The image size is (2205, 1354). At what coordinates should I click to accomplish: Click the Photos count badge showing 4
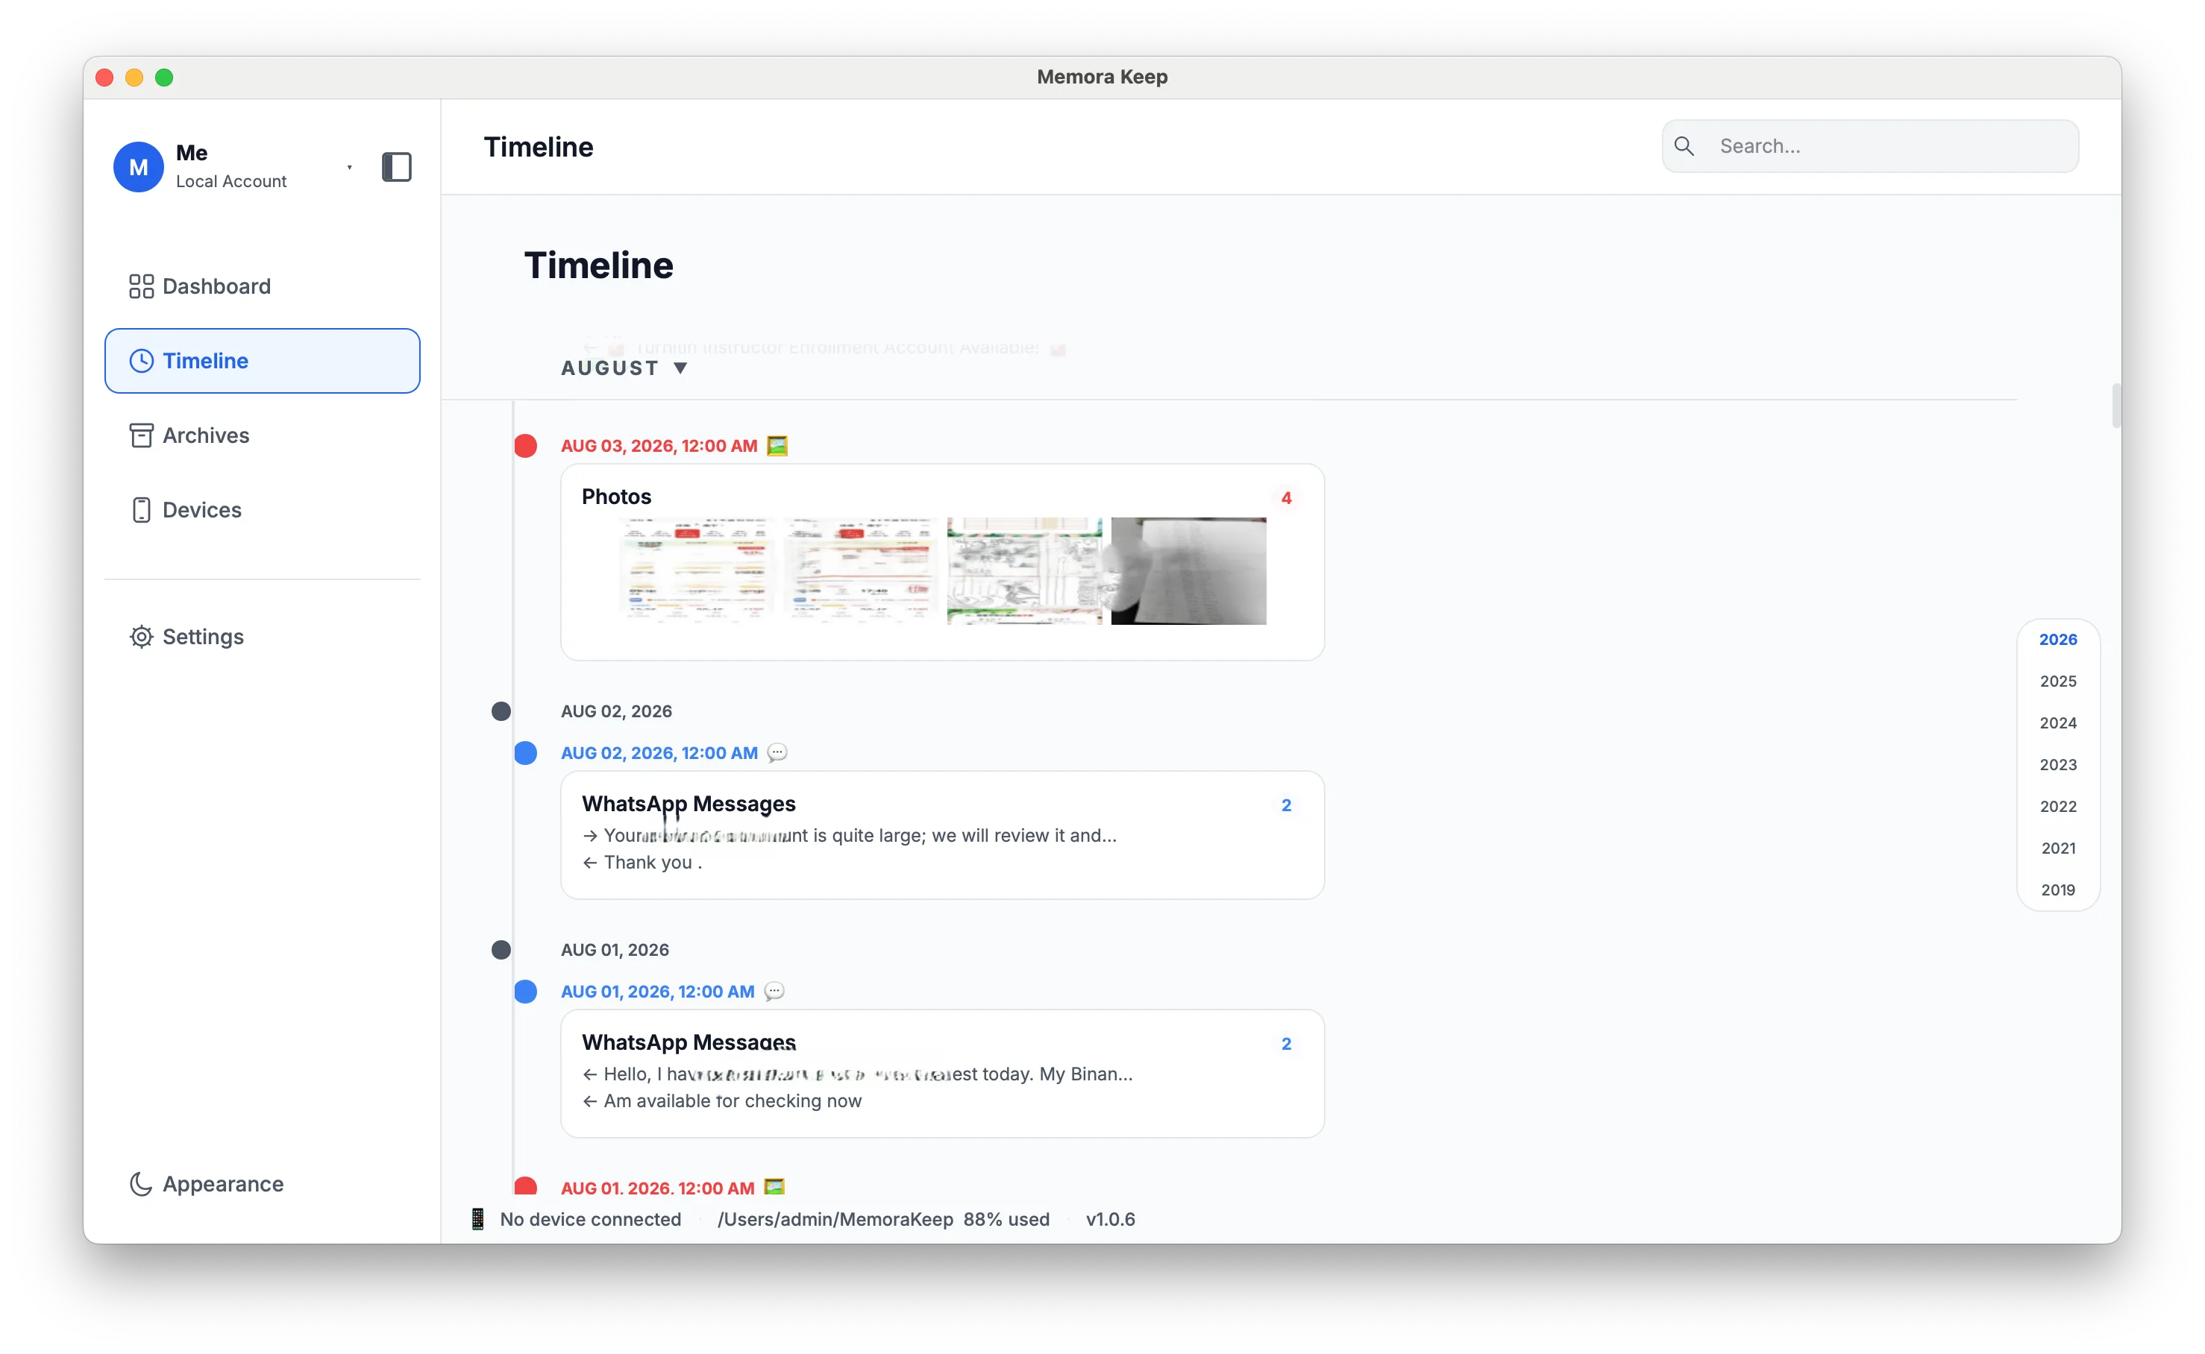tap(1286, 498)
